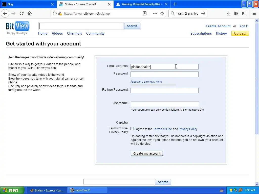The width and height of the screenshot is (259, 194).
Task: Click the keyboard icon in system tray
Action: pos(222,190)
